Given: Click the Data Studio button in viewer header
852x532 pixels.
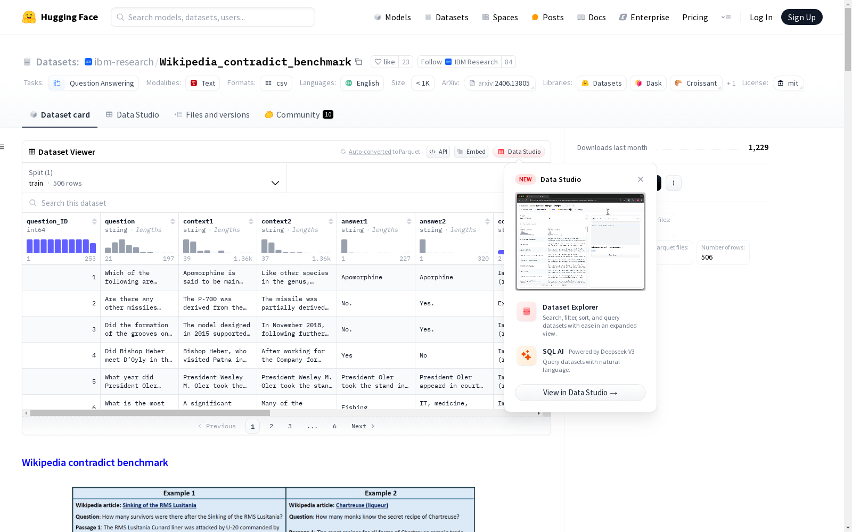Looking at the screenshot, I should tap(519, 152).
